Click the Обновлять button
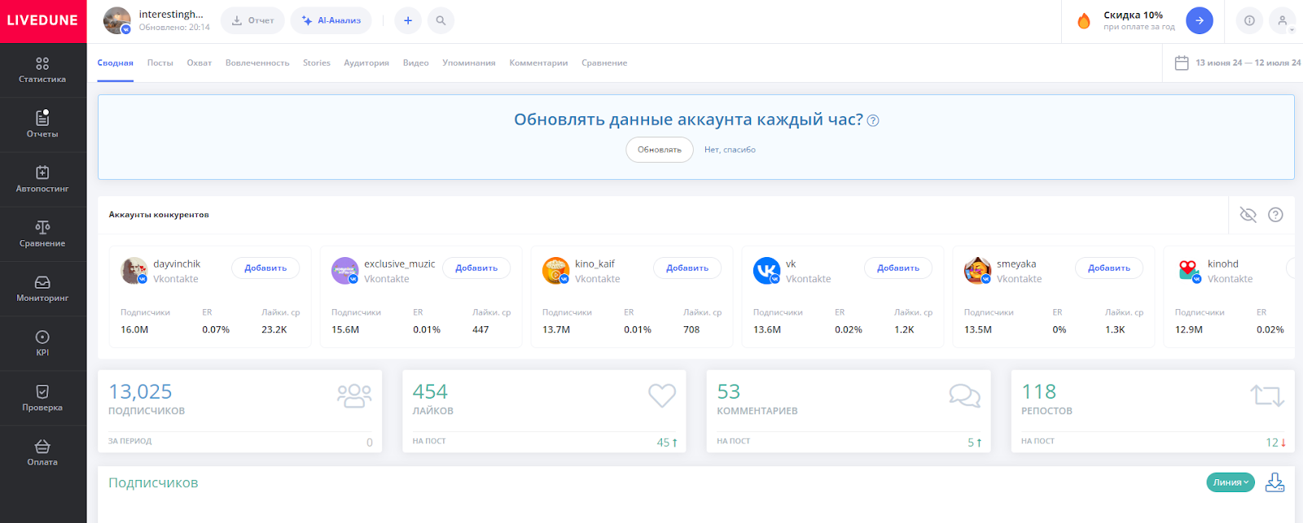Screen dimensions: 1303x523 coord(659,150)
